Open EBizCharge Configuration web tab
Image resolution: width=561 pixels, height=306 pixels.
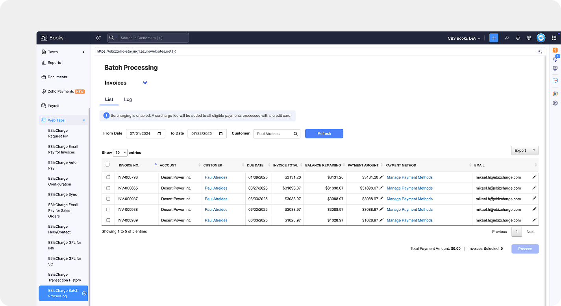point(60,181)
